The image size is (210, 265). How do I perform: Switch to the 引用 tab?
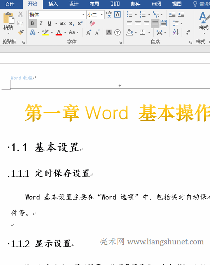click(x=115, y=4)
